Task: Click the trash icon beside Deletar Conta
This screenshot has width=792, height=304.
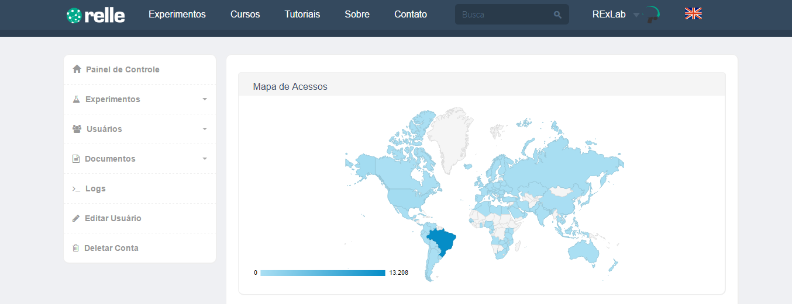Action: coord(75,248)
